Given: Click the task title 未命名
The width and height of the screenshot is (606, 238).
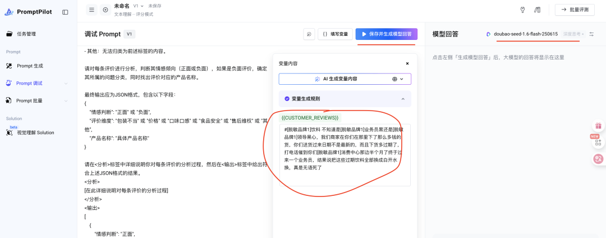Looking at the screenshot, I should tap(122, 6).
